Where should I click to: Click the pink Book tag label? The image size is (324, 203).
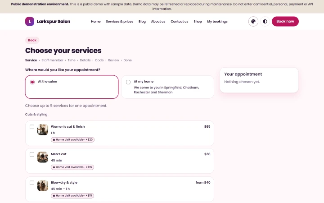tap(32, 40)
